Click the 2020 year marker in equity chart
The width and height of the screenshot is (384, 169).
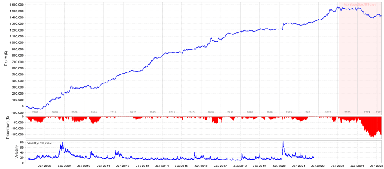(x=289, y=112)
